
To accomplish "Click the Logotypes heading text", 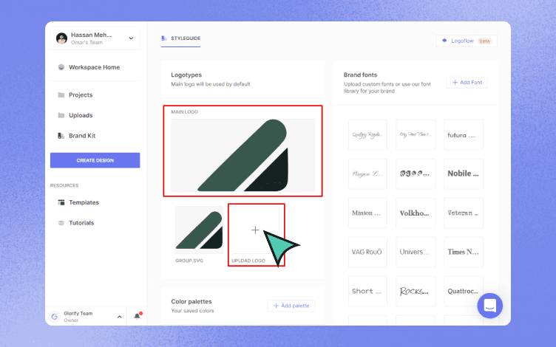I will click(186, 75).
